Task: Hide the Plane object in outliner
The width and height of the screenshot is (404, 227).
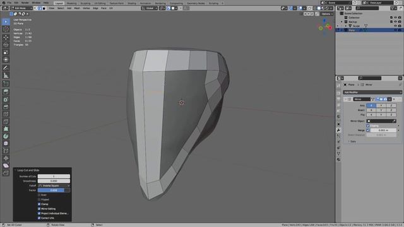Action: [x=395, y=30]
